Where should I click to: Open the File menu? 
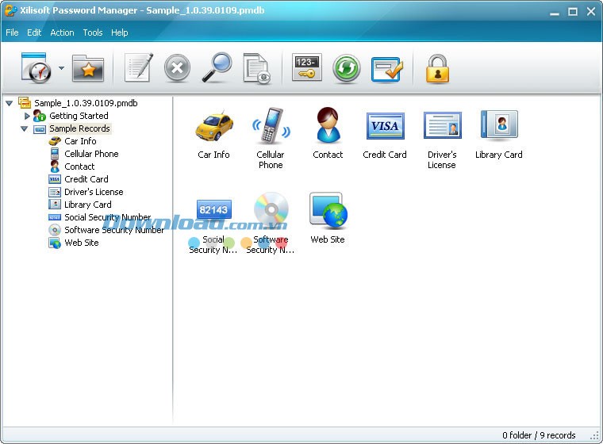coord(12,33)
